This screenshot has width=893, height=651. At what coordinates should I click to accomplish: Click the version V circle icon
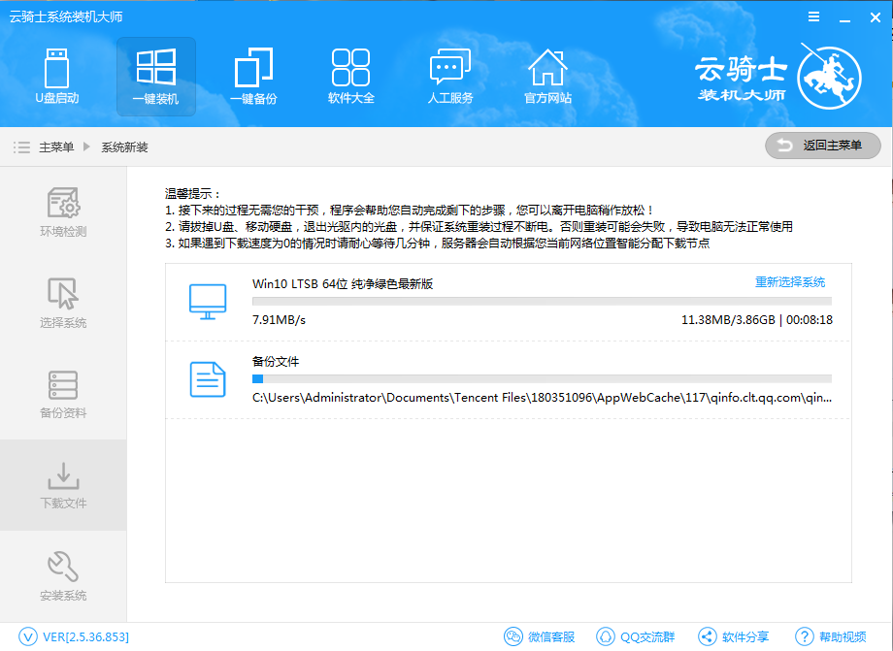(x=28, y=636)
